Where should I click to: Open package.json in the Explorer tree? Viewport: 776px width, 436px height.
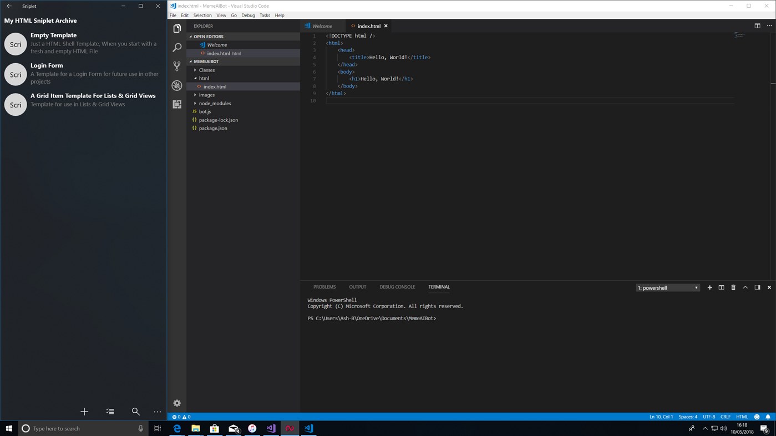[244, 128]
